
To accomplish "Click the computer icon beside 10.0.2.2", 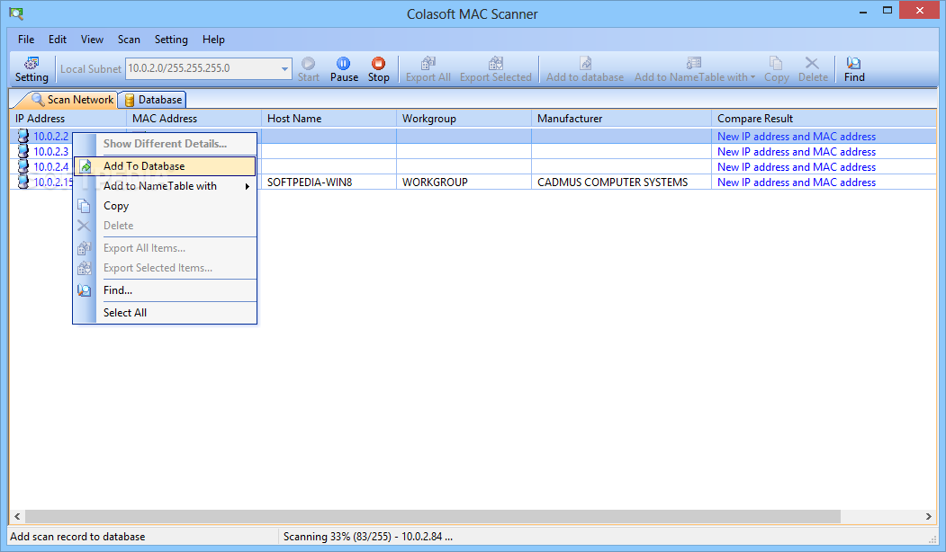I will click(x=23, y=136).
